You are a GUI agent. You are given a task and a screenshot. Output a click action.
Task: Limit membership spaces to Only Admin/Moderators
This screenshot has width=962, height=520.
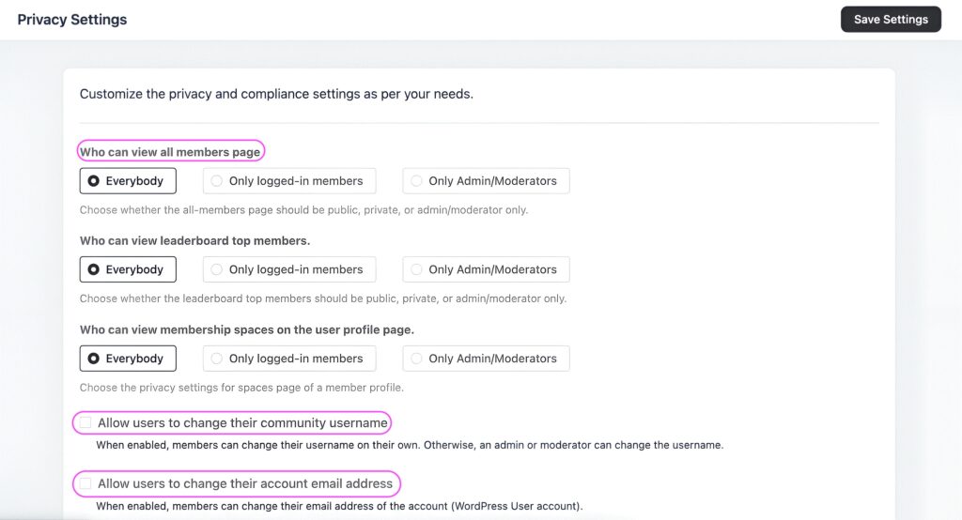pyautogui.click(x=485, y=359)
